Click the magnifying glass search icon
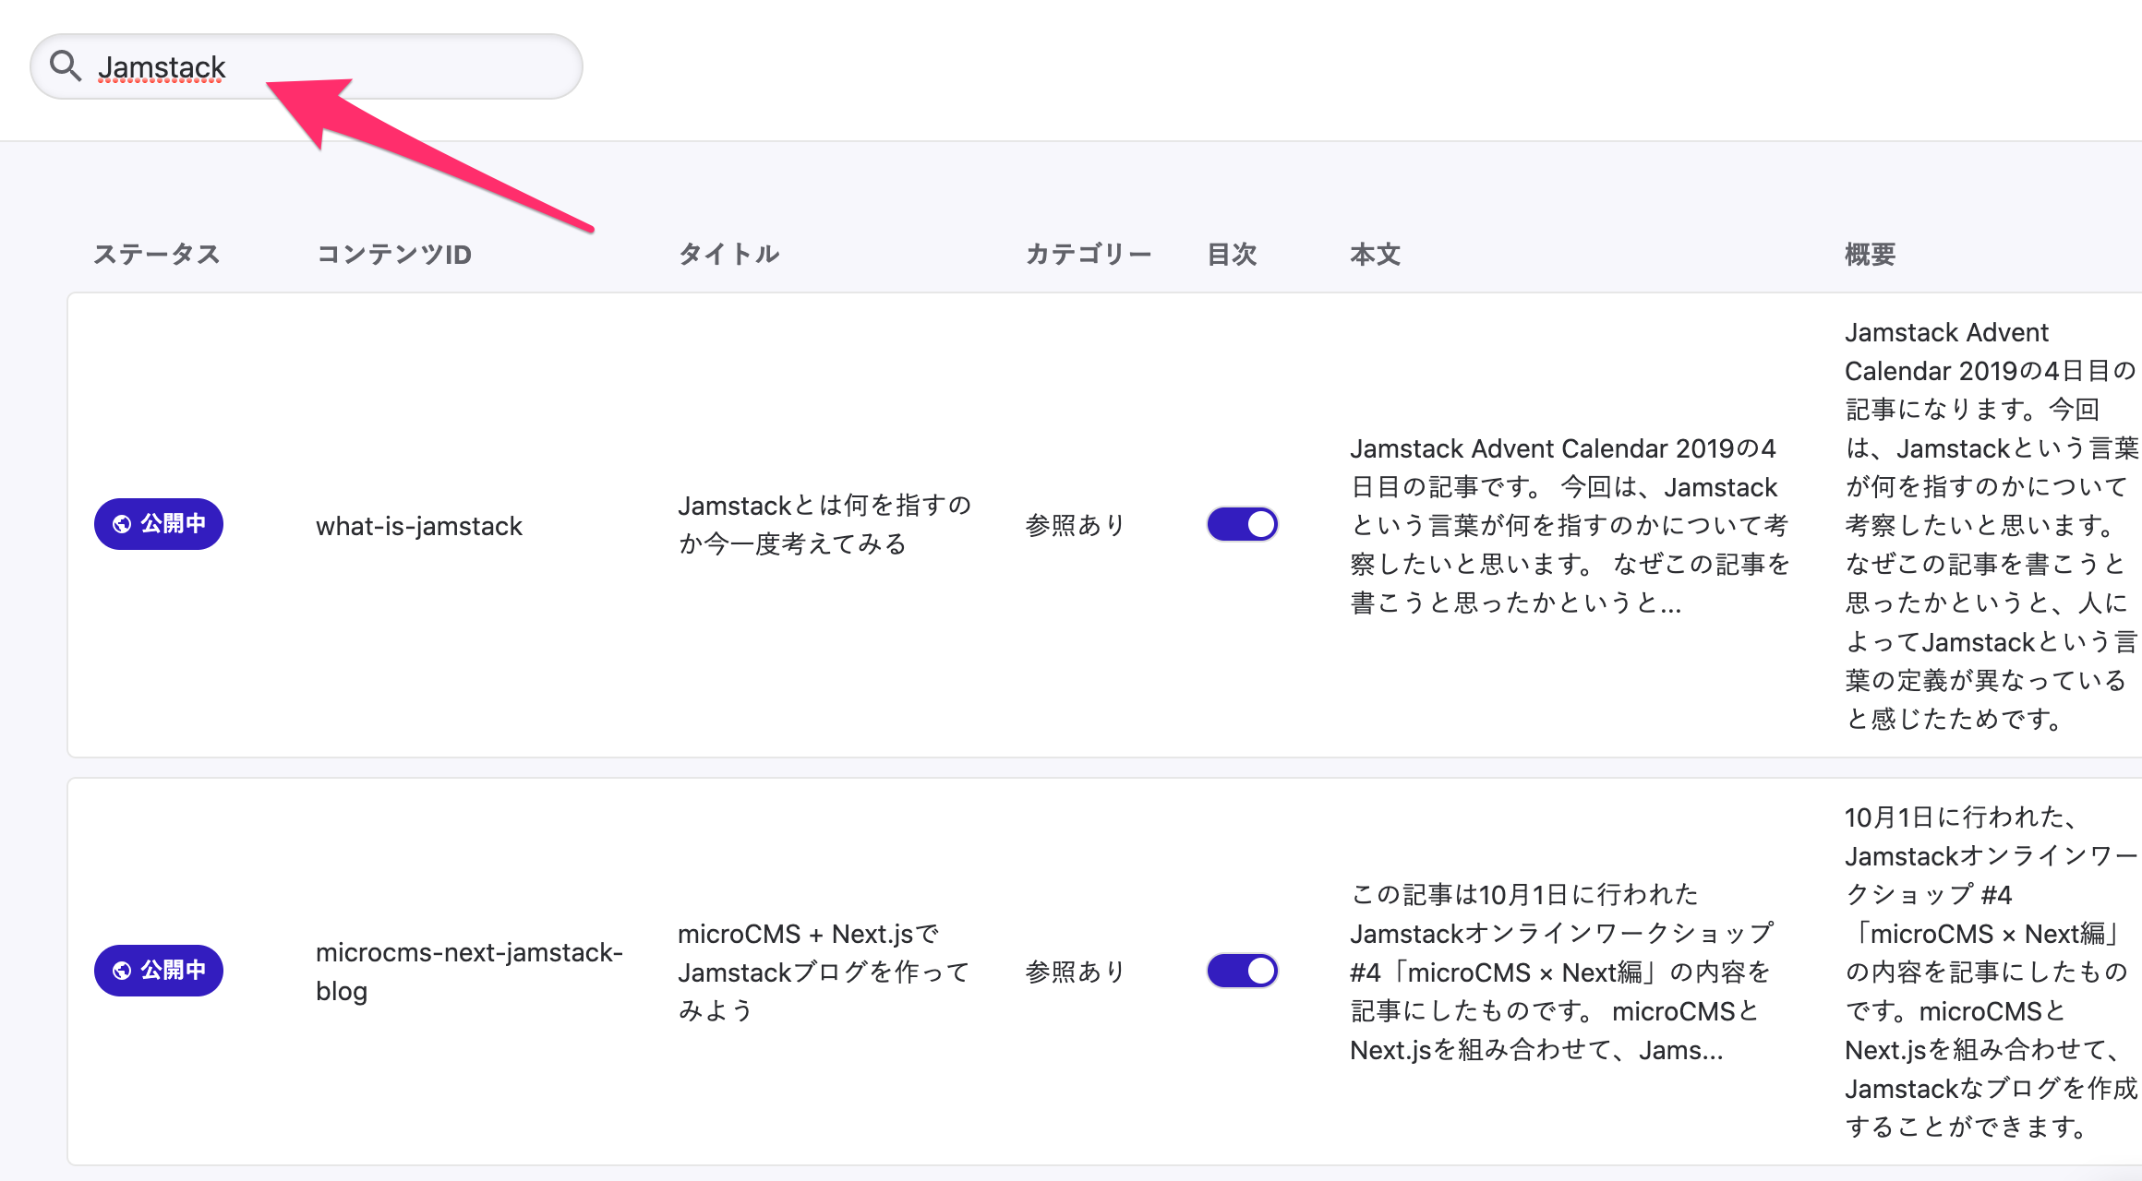 pos(65,66)
